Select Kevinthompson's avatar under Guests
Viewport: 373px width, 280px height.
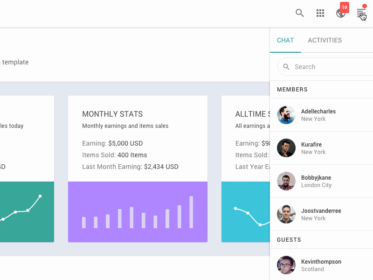coord(286,265)
